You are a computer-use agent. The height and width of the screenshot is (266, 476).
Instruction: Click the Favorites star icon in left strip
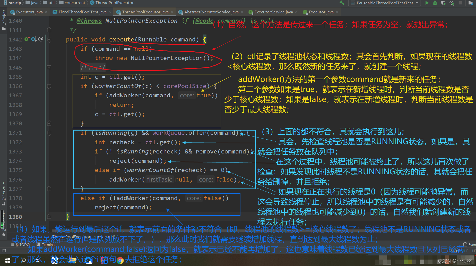(x=4, y=234)
